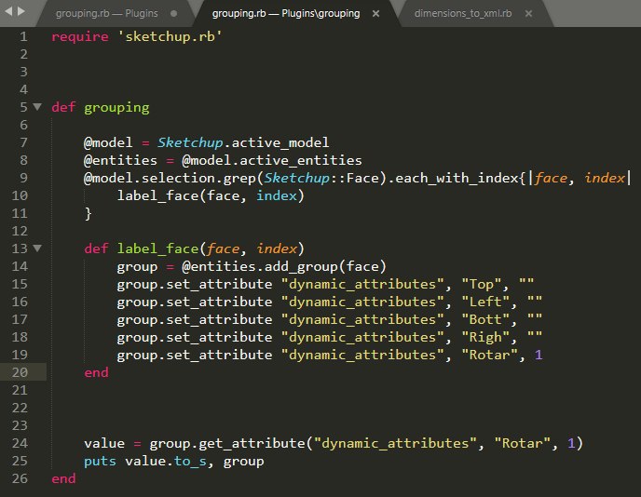This screenshot has width=641, height=497.
Task: Click Sketchup::Face on line 9
Action: [320, 178]
